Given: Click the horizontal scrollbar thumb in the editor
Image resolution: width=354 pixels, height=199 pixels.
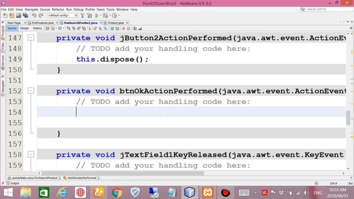Looking at the screenshot, I should coord(123,173).
